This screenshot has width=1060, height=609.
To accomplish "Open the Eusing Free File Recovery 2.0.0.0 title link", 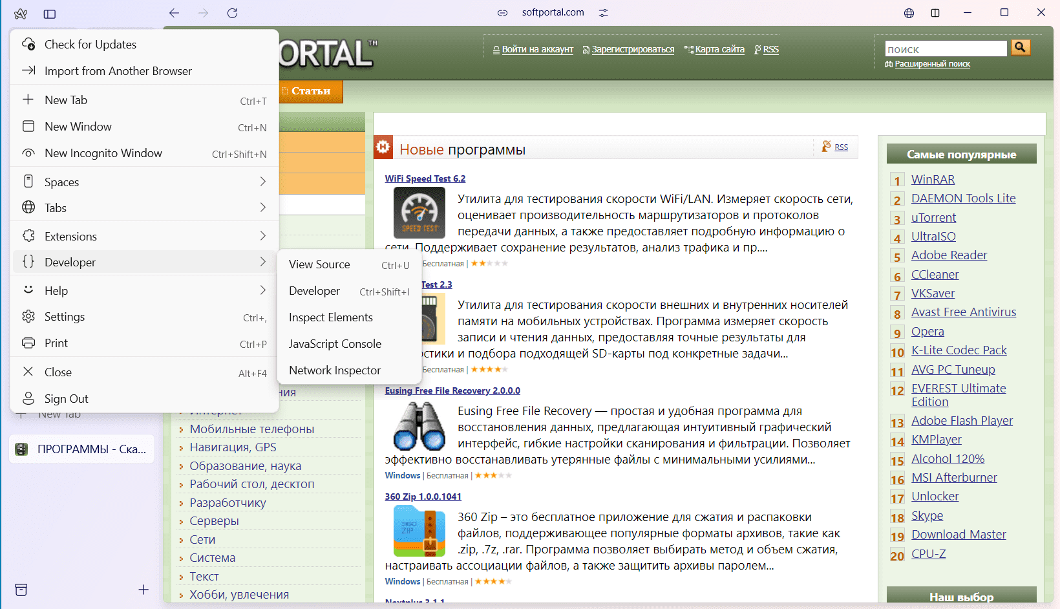I will point(452,390).
